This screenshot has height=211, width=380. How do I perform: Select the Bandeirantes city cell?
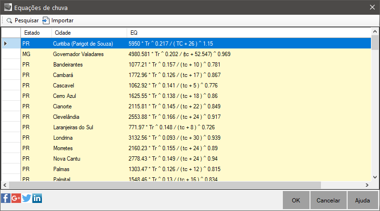coord(89,64)
